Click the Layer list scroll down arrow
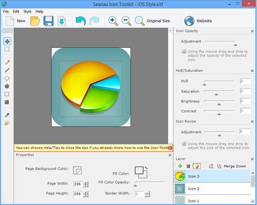Viewport: 257px width, 205px height. pos(253,202)
